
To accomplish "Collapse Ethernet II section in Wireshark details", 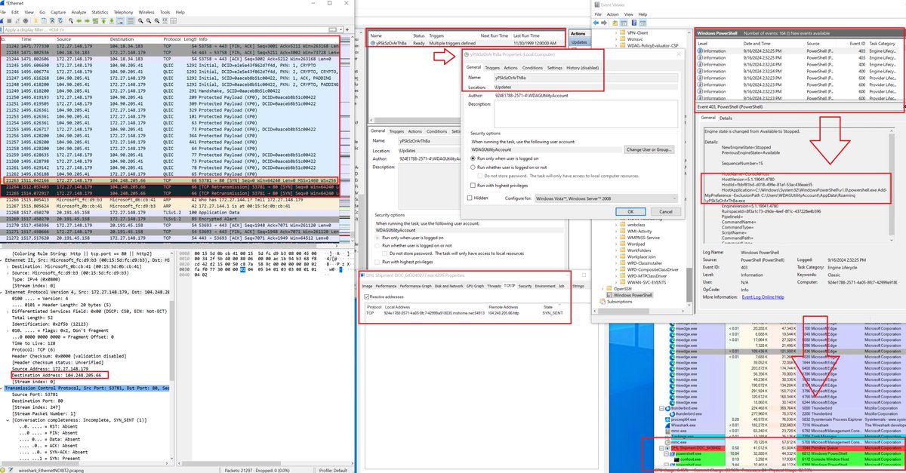I will pos(2,260).
